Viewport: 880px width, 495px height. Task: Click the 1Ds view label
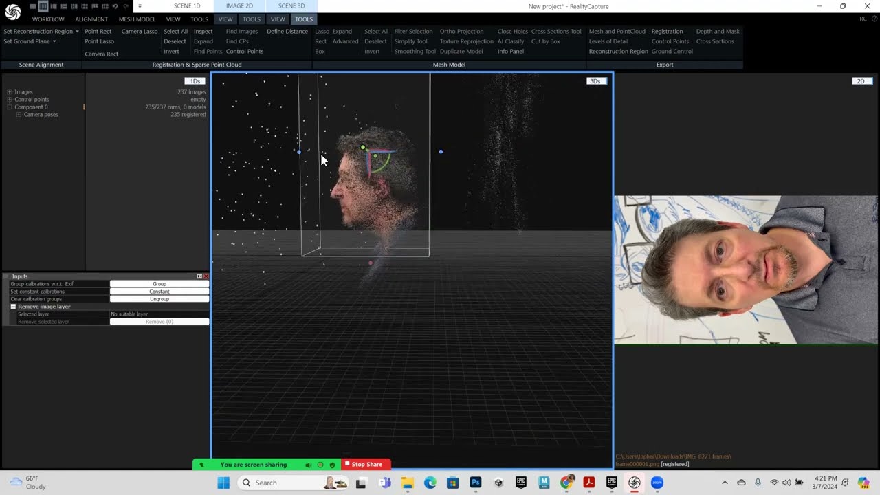195,81
